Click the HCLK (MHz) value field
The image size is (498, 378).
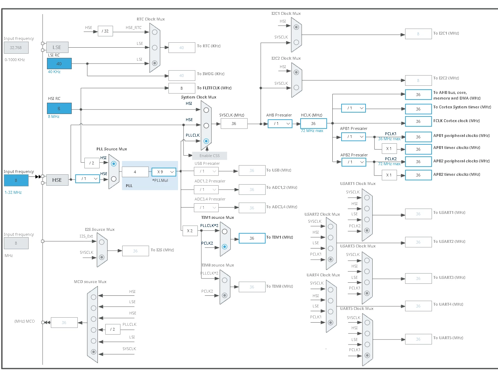coord(314,124)
